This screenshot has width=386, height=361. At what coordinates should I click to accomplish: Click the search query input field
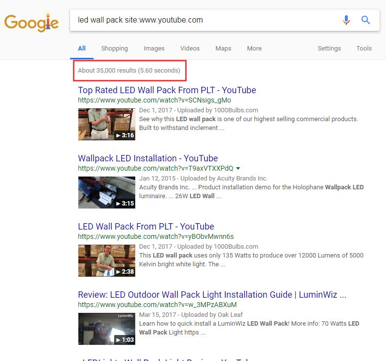[206, 20]
